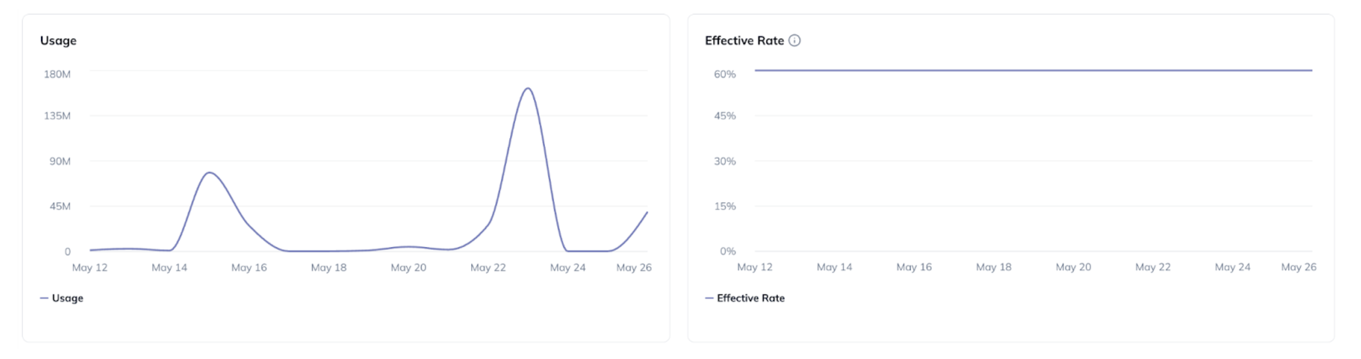Toggle the Effective Rate legend entry
The height and width of the screenshot is (359, 1361).
[x=750, y=298]
